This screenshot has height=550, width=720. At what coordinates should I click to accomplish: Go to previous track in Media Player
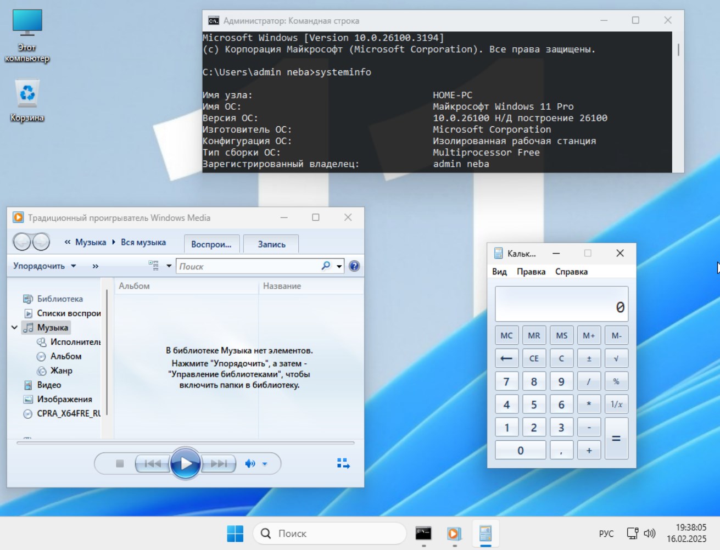tap(153, 464)
